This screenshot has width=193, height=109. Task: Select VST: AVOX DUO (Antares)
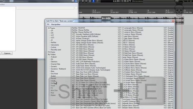click(x=89, y=68)
